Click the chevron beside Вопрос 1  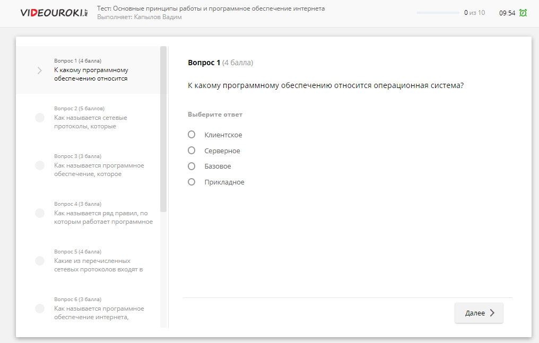(x=40, y=71)
